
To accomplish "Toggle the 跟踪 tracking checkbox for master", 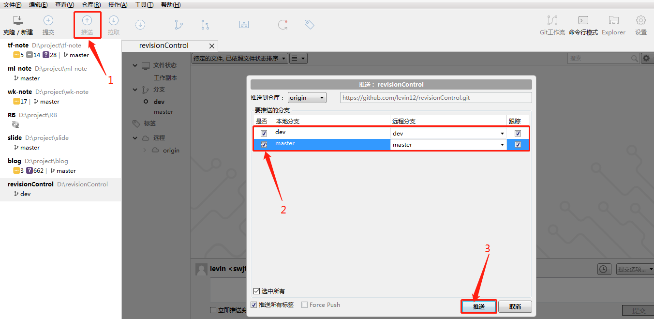I will point(518,145).
